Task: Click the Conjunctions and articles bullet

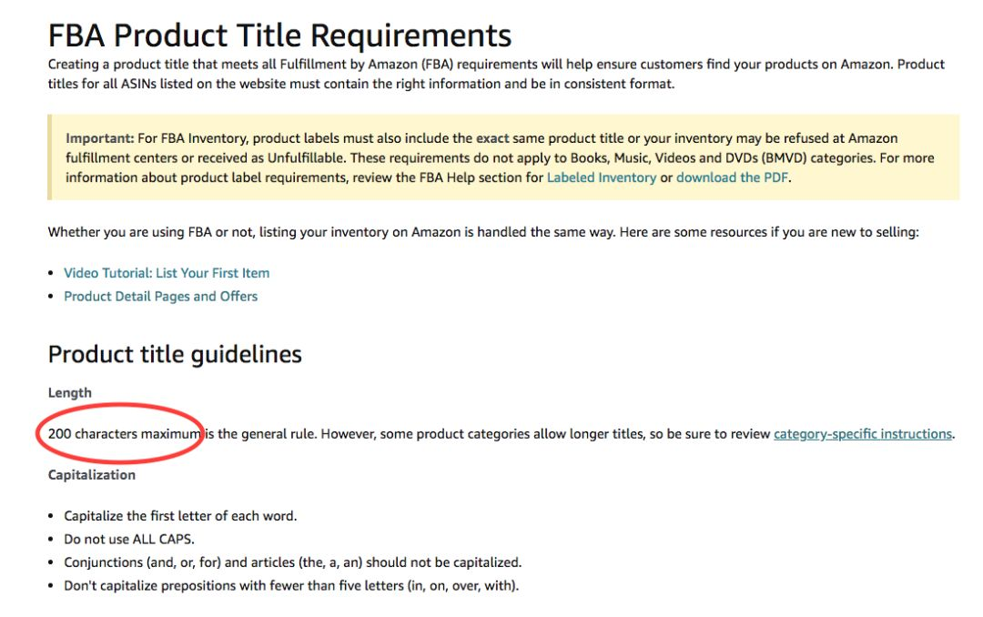Action: click(x=293, y=562)
